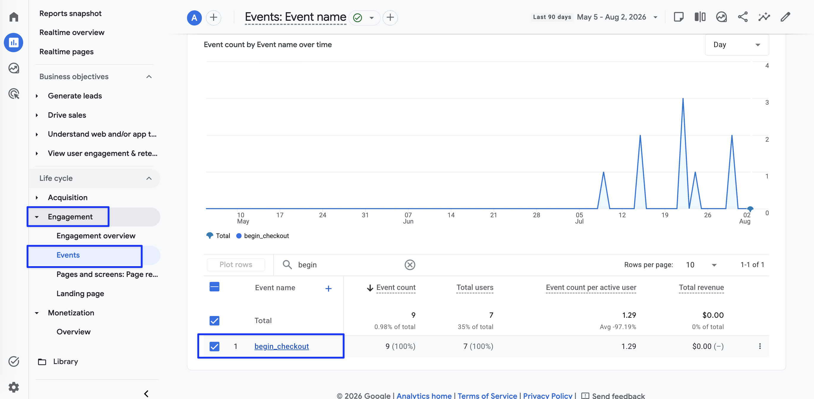This screenshot has width=814, height=399.
Task: Open Monetization Overview report
Action: pos(73,332)
